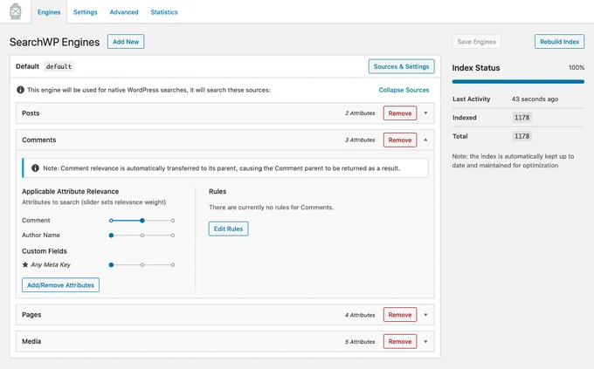Click the 100% index status value

(577, 68)
